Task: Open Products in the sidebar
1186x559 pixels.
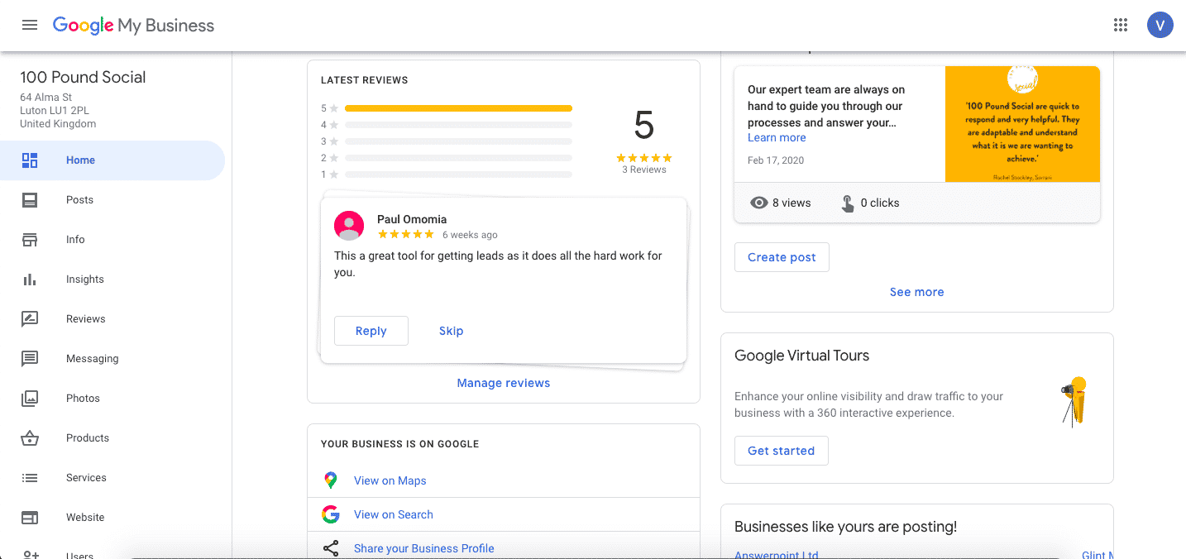Action: [112, 438]
